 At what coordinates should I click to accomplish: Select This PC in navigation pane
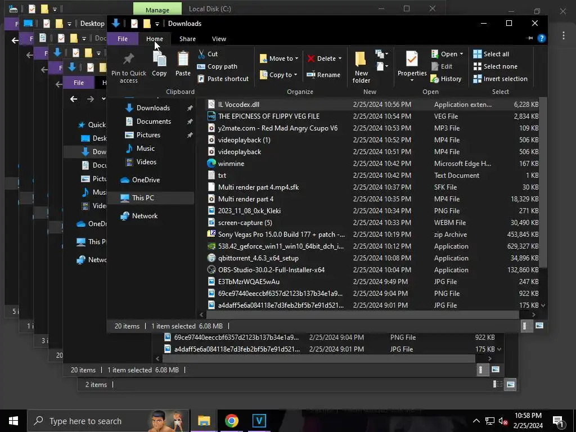pos(142,197)
